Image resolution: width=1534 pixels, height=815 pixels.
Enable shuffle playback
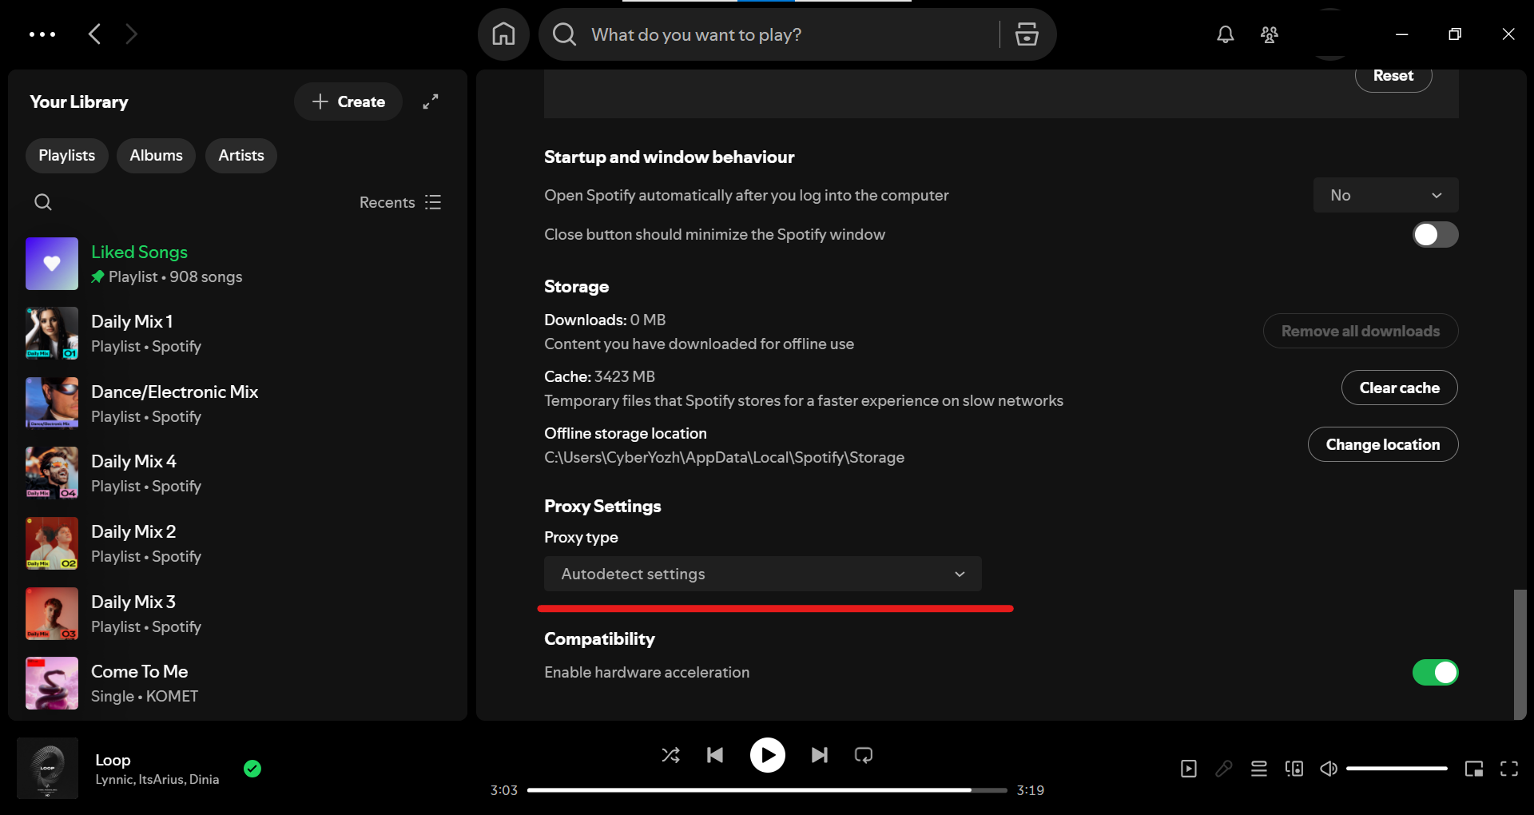670,755
